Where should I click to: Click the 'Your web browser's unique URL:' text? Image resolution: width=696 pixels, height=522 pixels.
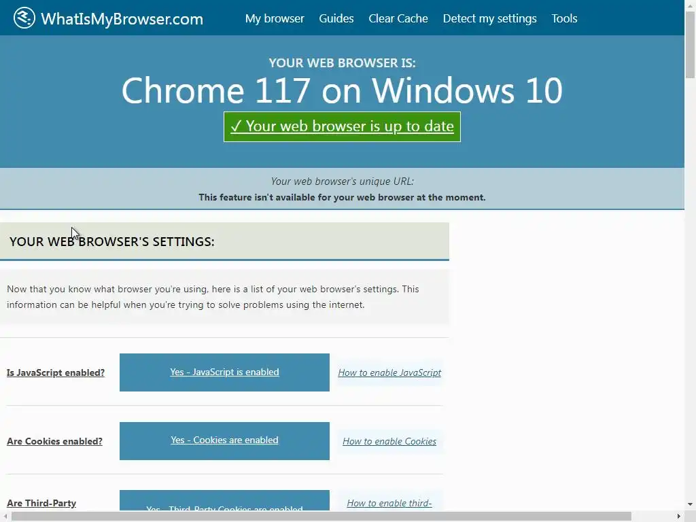coord(343,181)
